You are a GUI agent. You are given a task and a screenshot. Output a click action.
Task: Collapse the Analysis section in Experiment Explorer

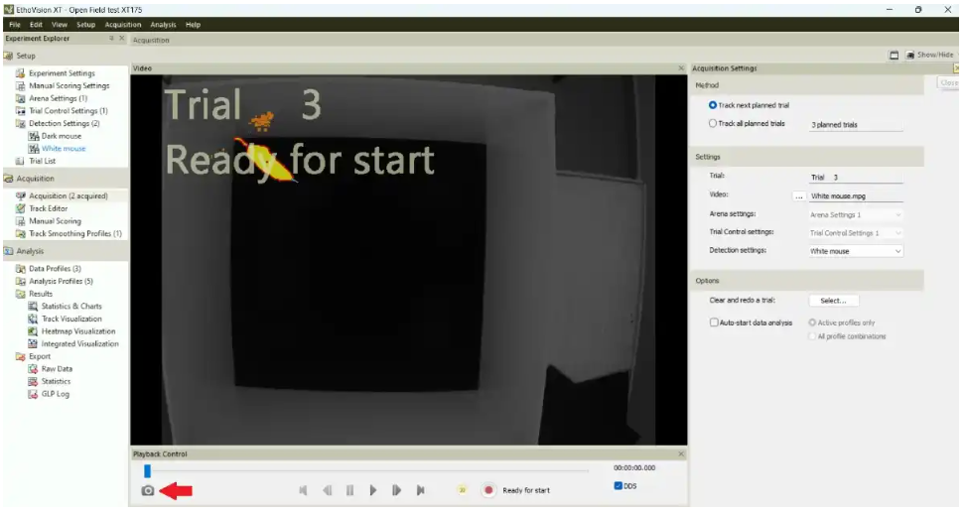pos(8,252)
